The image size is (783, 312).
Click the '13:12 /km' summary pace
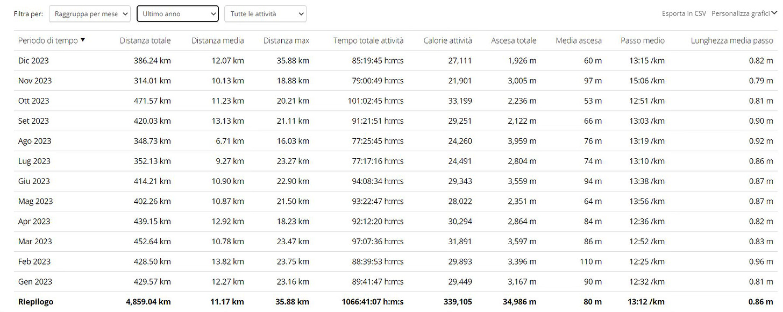646,302
